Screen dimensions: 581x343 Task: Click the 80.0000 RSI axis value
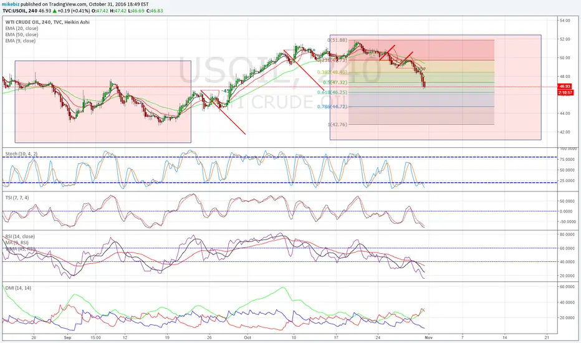[567, 234]
